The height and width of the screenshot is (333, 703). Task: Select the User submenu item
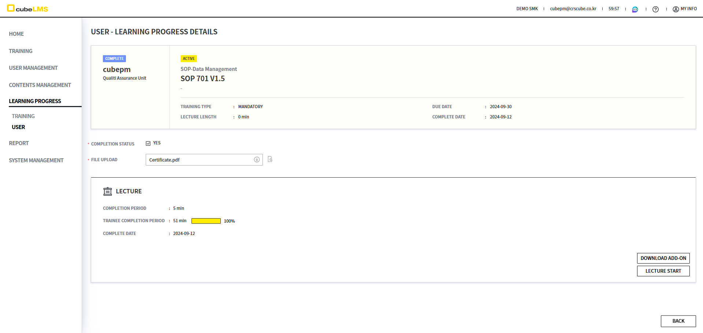[18, 127]
